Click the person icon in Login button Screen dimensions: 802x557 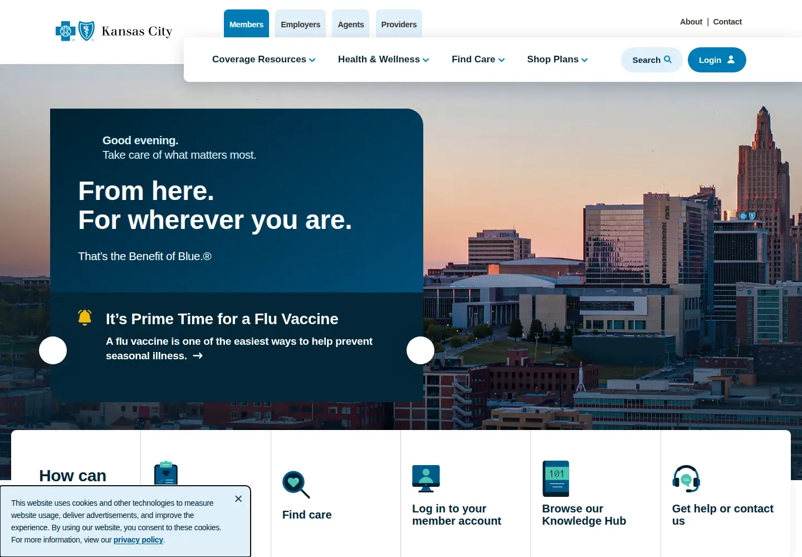click(731, 60)
